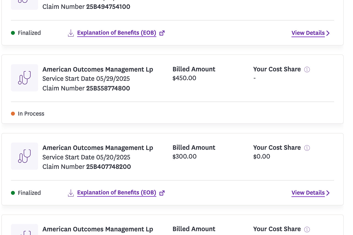
Task: Click the orange In Process status dot
Action: [13, 114]
